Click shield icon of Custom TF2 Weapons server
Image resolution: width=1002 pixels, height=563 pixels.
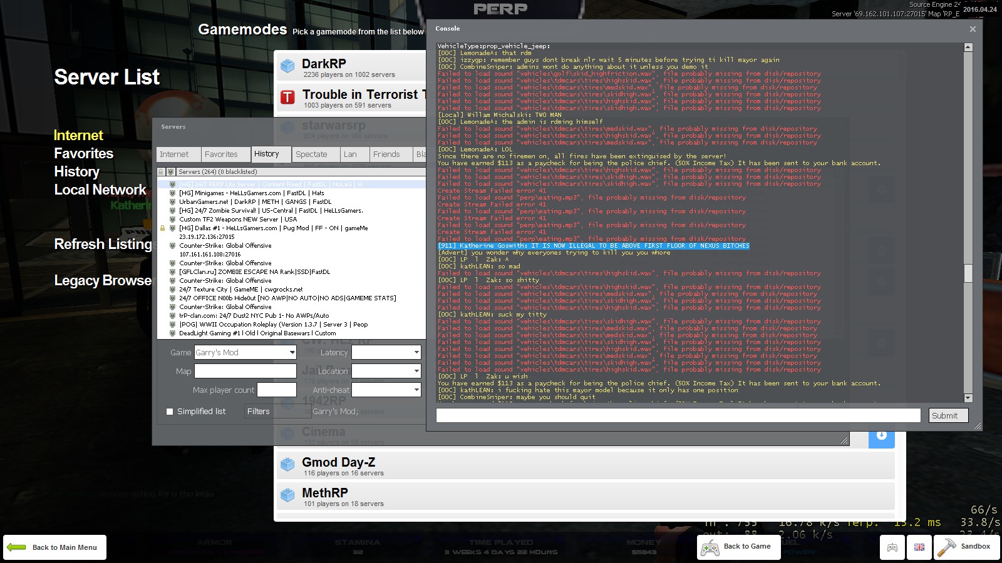click(x=172, y=220)
